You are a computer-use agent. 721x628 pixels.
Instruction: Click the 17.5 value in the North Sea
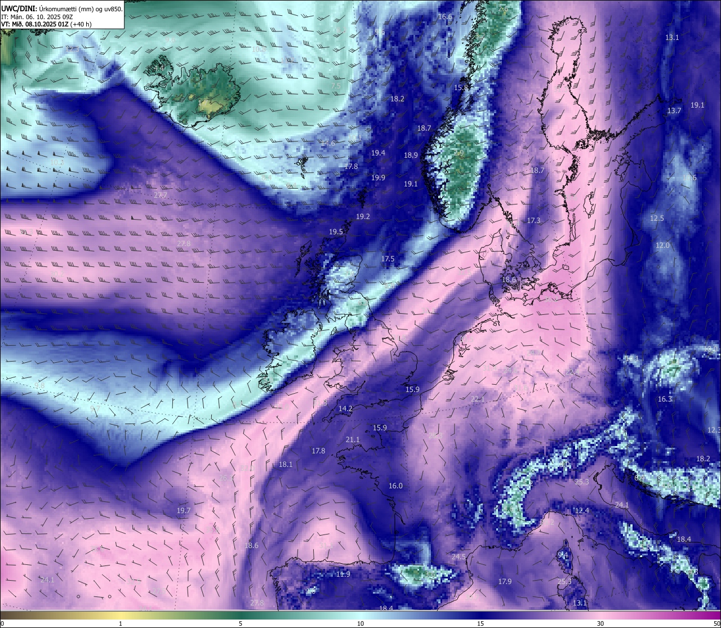tap(388, 259)
